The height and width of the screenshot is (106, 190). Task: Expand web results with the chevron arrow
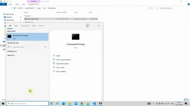(45, 47)
